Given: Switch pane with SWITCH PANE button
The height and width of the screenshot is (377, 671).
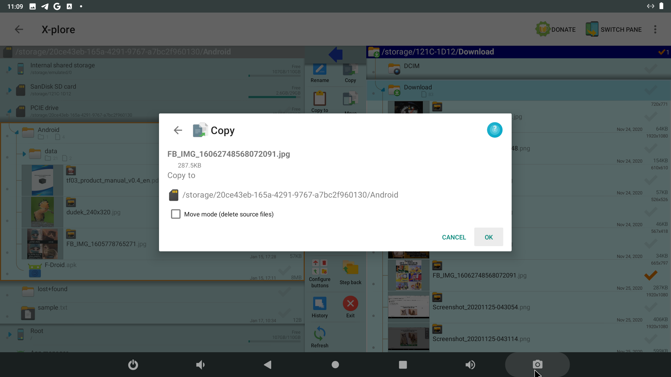Looking at the screenshot, I should tap(614, 29).
